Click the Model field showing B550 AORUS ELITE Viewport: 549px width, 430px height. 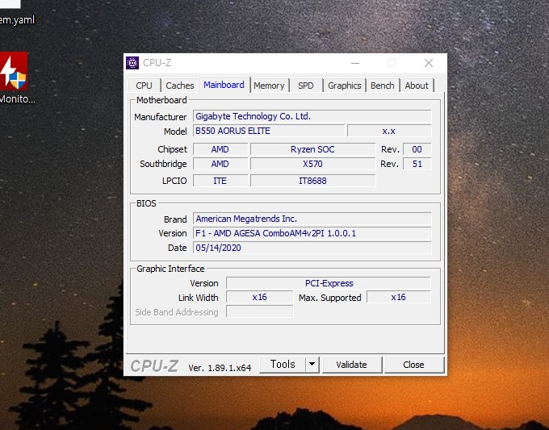tap(268, 131)
